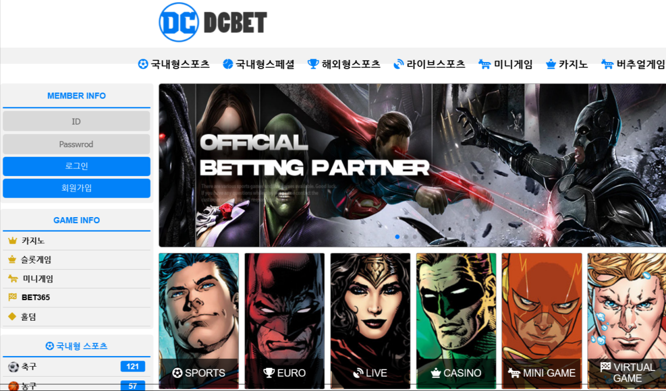The image size is (666, 391).
Task: Select 슬롯게임 in Game Info list
Action: [x=77, y=260]
